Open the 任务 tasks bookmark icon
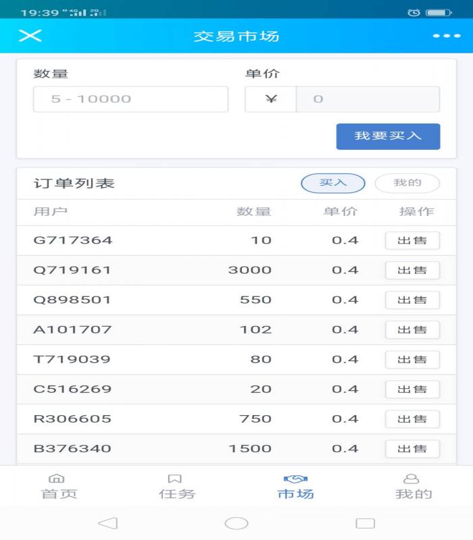Screen dimensions: 473x540 [176, 479]
